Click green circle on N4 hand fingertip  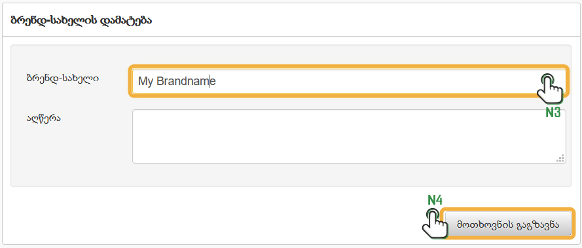pyautogui.click(x=432, y=214)
